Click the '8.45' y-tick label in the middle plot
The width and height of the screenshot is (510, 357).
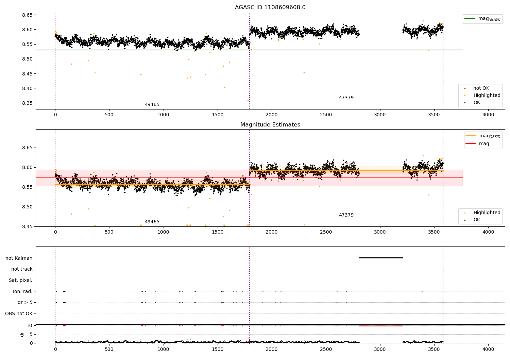(28, 227)
